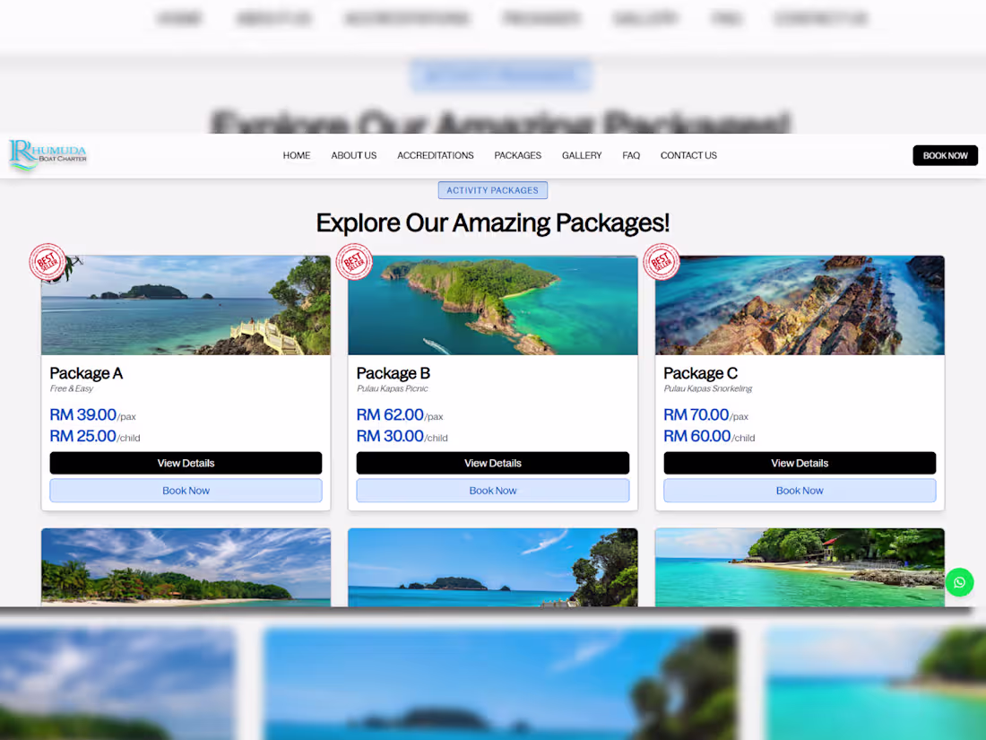Open Package B island photo
Screen dimensions: 986x740
point(492,305)
